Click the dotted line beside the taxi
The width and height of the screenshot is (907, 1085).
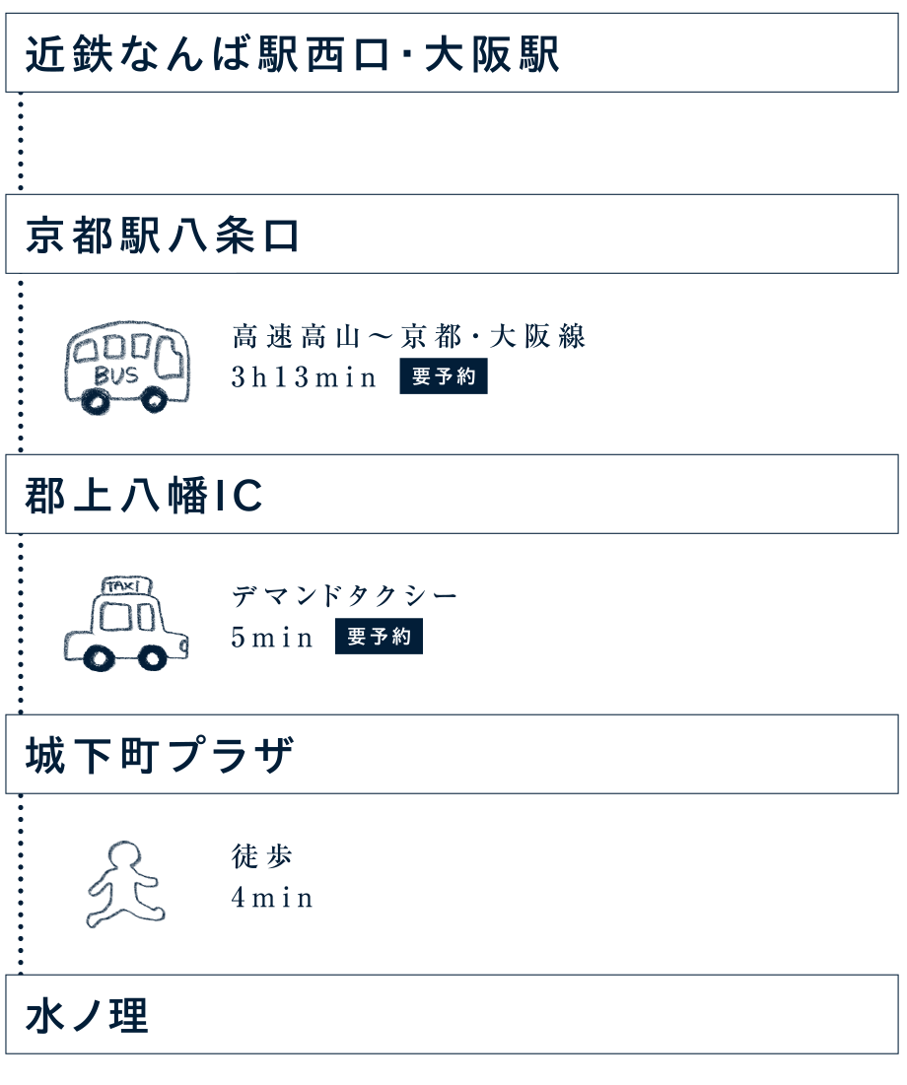(x=21, y=624)
